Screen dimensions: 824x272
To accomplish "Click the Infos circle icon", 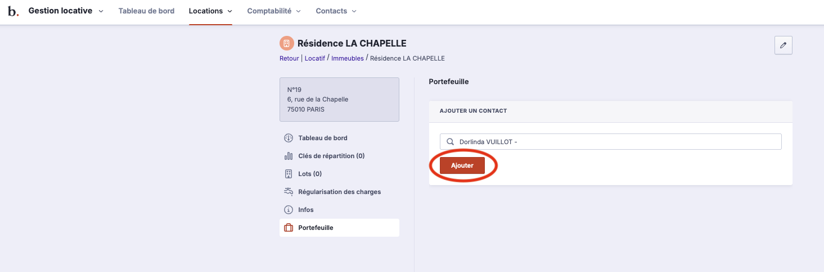I will coord(289,210).
